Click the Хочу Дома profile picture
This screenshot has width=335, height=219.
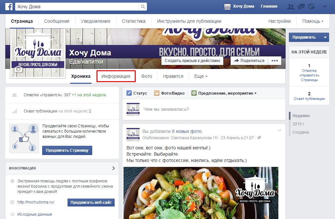pos(38,53)
